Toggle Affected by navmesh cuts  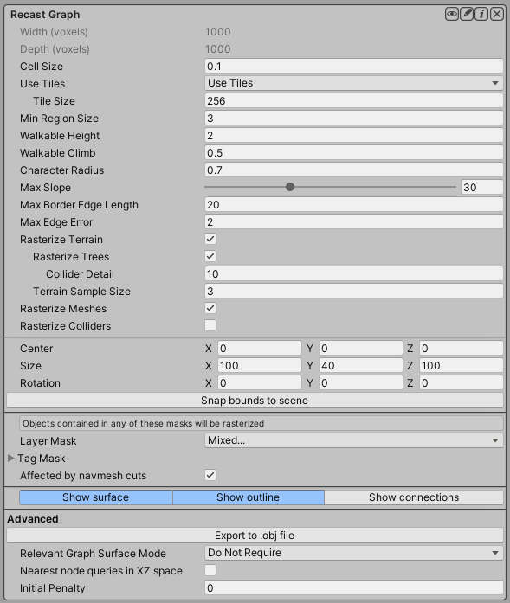[x=210, y=475]
